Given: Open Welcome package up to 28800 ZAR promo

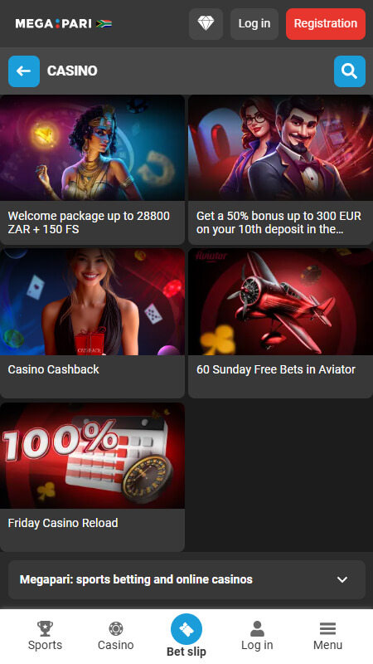Looking at the screenshot, I should click(x=92, y=170).
